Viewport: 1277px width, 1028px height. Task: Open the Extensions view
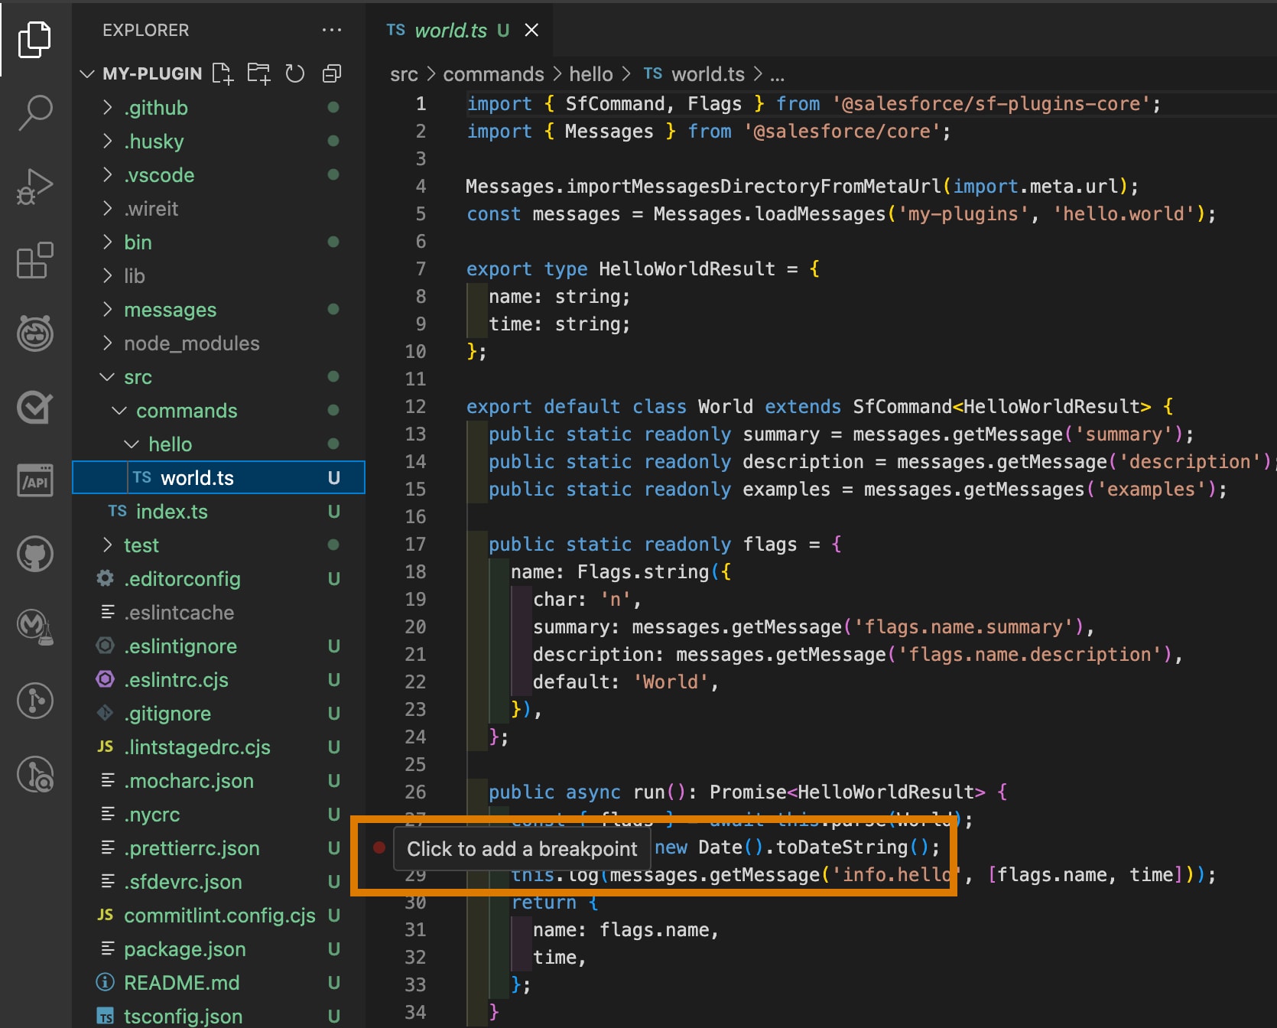[x=34, y=260]
